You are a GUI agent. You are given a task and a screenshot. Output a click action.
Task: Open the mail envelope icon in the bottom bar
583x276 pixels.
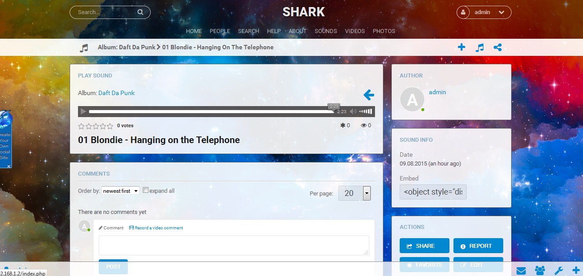(521, 270)
